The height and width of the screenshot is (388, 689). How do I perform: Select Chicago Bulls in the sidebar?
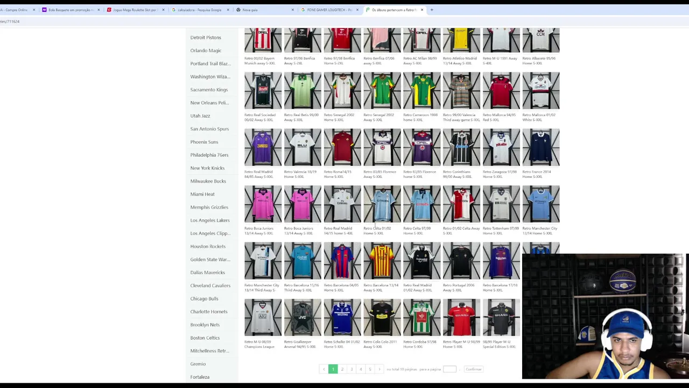click(204, 299)
